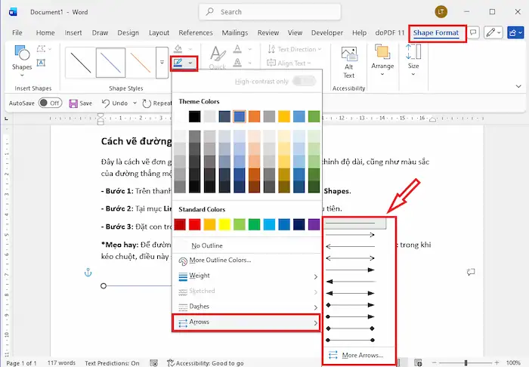Click the Comments icon in title bar
Screen dimensions: 529x367
(474, 33)
